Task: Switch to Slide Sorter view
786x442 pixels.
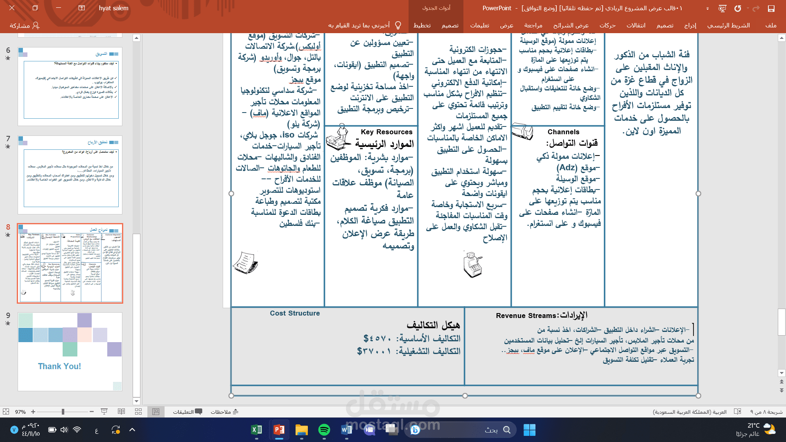Action: pos(138,412)
